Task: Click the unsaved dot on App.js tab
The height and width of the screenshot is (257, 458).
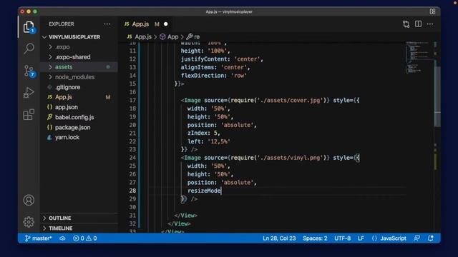Action: click(x=166, y=24)
